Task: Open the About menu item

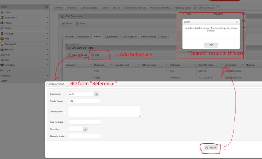Action: click(x=4, y=81)
